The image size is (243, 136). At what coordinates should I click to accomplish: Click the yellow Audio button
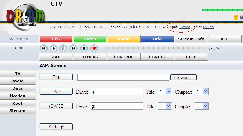point(123,39)
